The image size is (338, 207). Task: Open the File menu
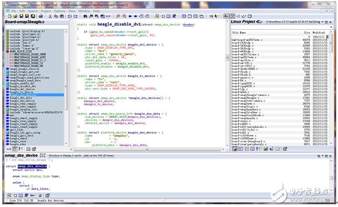point(14,10)
